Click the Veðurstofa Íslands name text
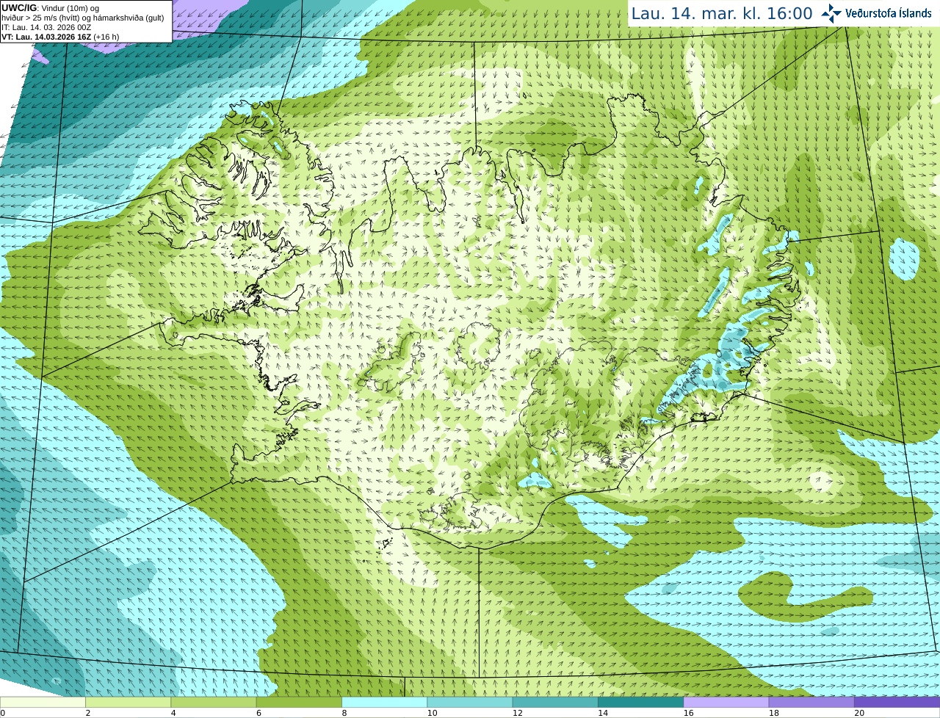Screen dimensions: 940x718 (888, 13)
